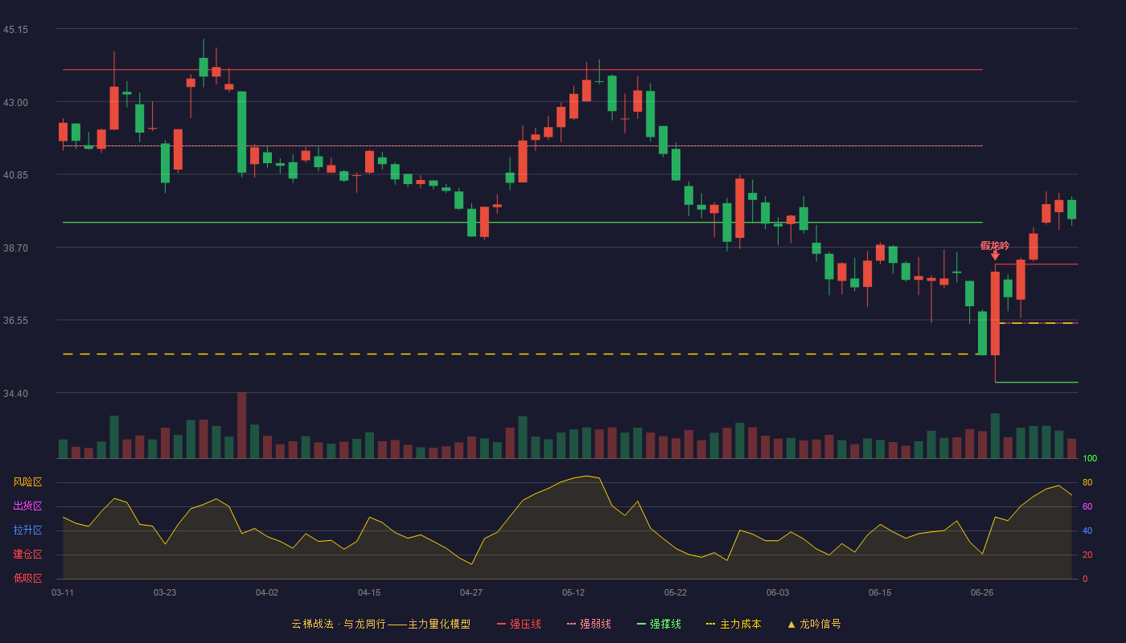Image resolution: width=1126 pixels, height=643 pixels.
Task: Toggle the 龙吟信号 legend entry
Action: point(814,624)
